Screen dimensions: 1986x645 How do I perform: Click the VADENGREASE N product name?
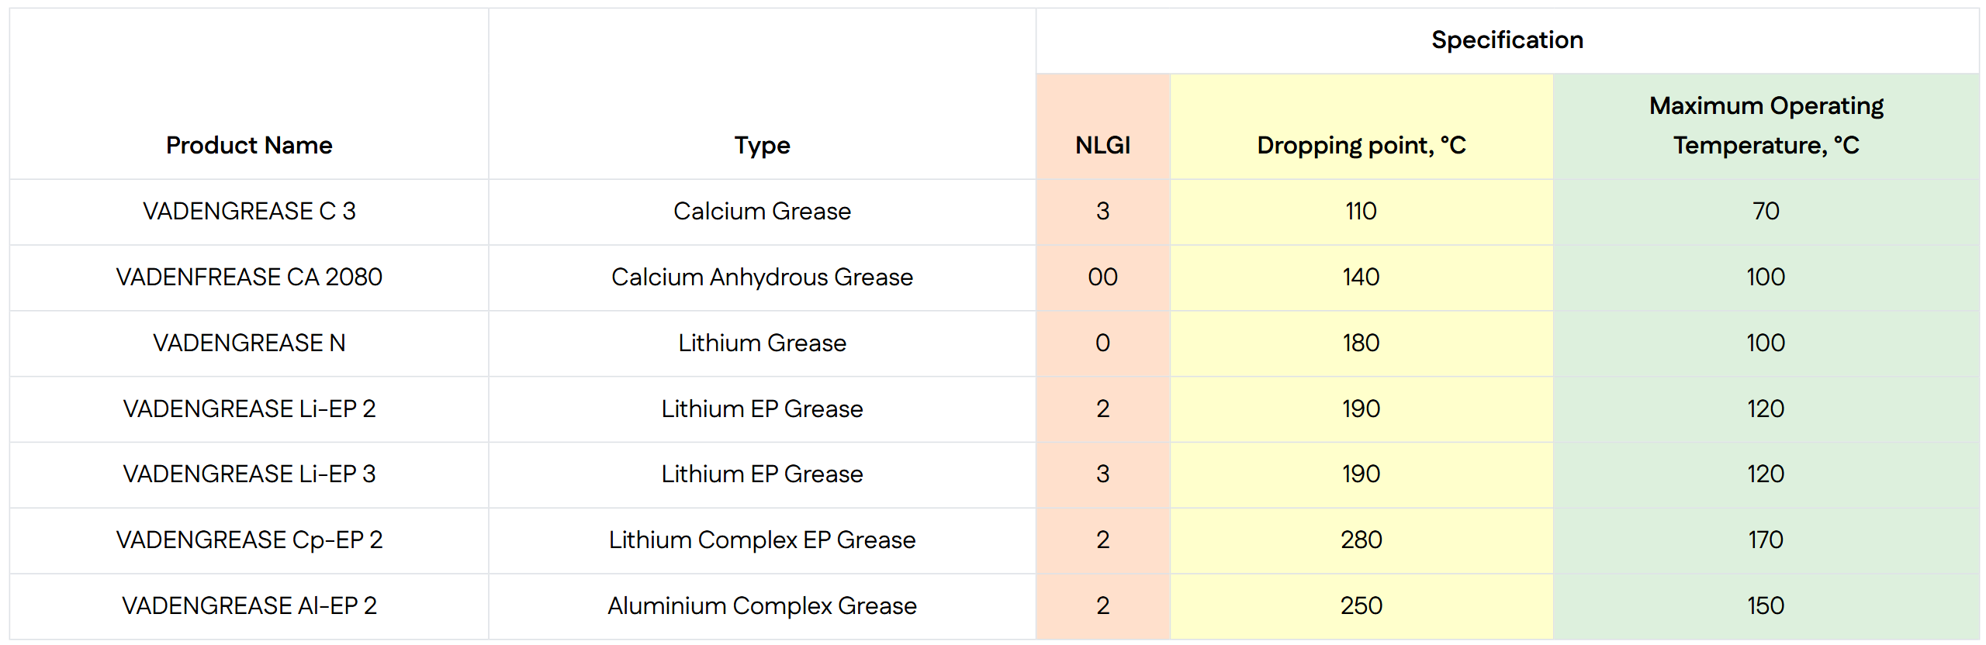click(x=249, y=343)
